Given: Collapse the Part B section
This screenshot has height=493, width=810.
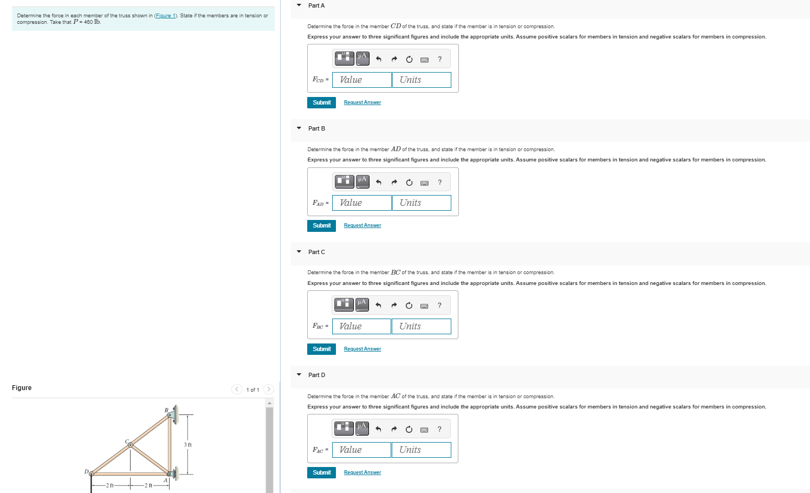Looking at the screenshot, I should coord(299,128).
